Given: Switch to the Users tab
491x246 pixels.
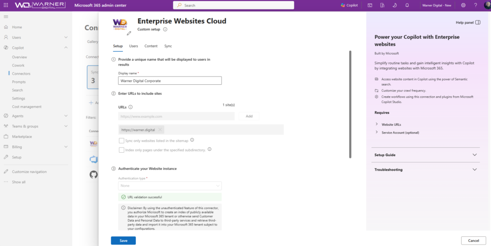Looking at the screenshot, I should pos(133,46).
